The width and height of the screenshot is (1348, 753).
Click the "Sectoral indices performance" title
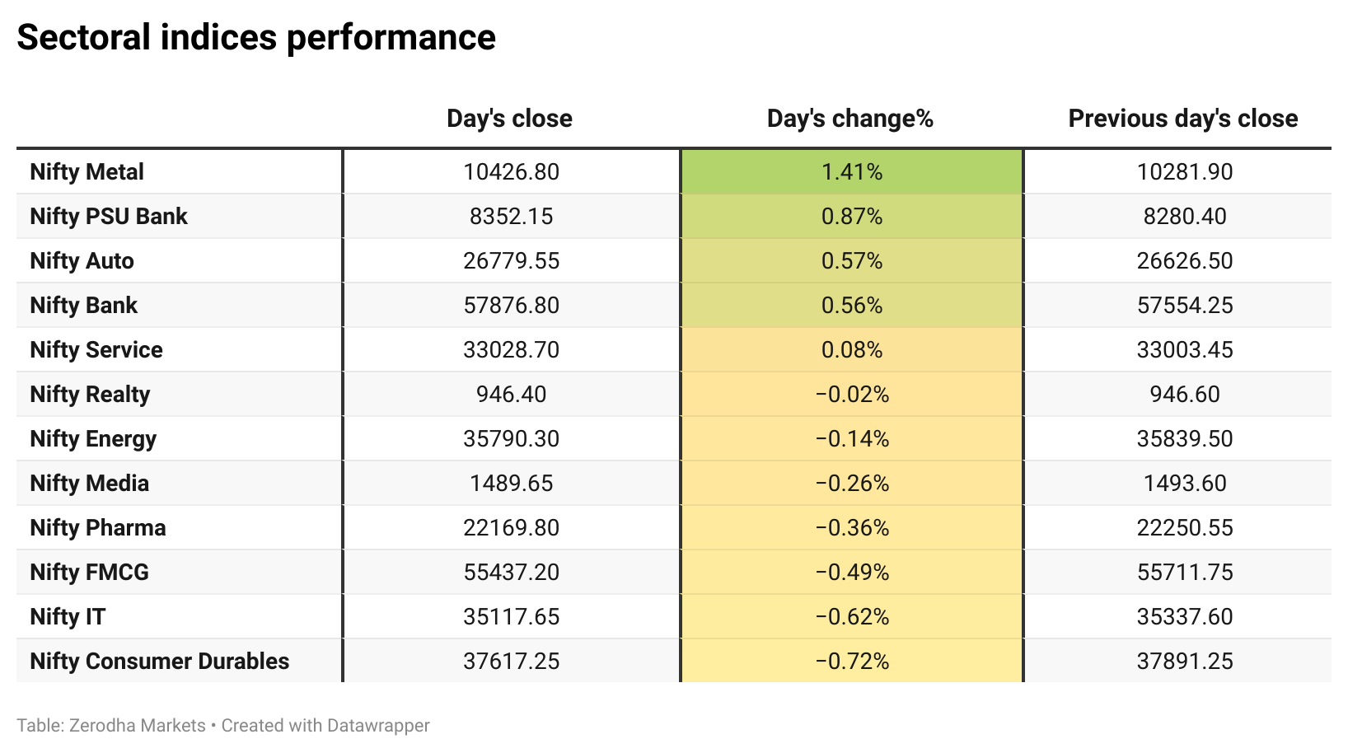click(x=256, y=38)
